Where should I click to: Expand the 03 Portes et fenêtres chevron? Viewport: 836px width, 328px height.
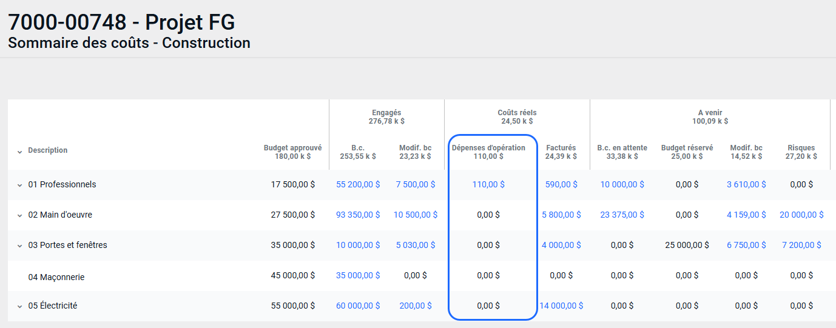19,246
